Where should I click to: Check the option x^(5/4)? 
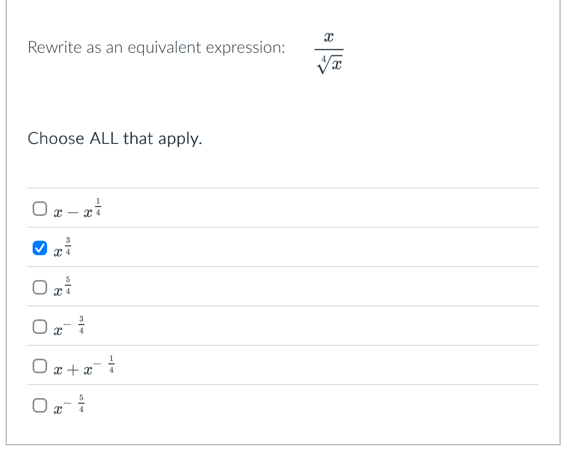click(x=39, y=287)
